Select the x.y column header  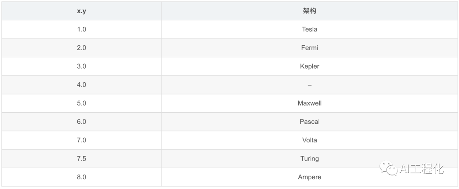82,11
